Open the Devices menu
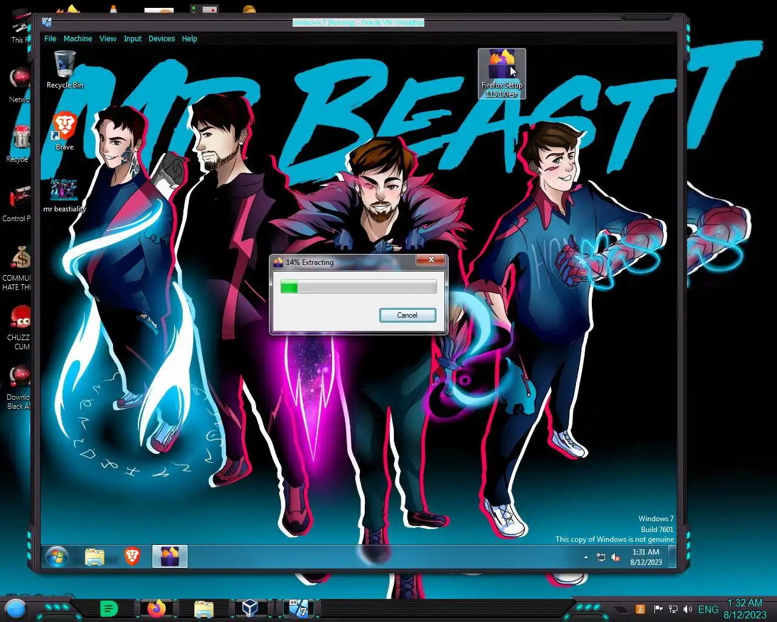This screenshot has width=777, height=622. [x=161, y=38]
